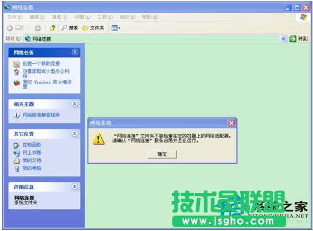
Task: Open the 收藏(A) menu
Action: click(83, 17)
